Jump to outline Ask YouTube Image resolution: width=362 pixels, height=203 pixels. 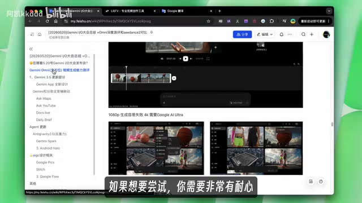[x=46, y=105]
